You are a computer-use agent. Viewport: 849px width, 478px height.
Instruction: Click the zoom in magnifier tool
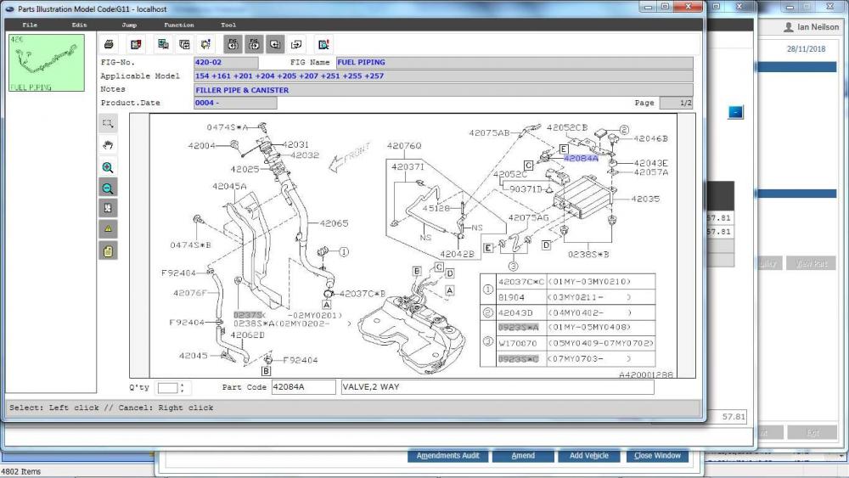pos(108,167)
